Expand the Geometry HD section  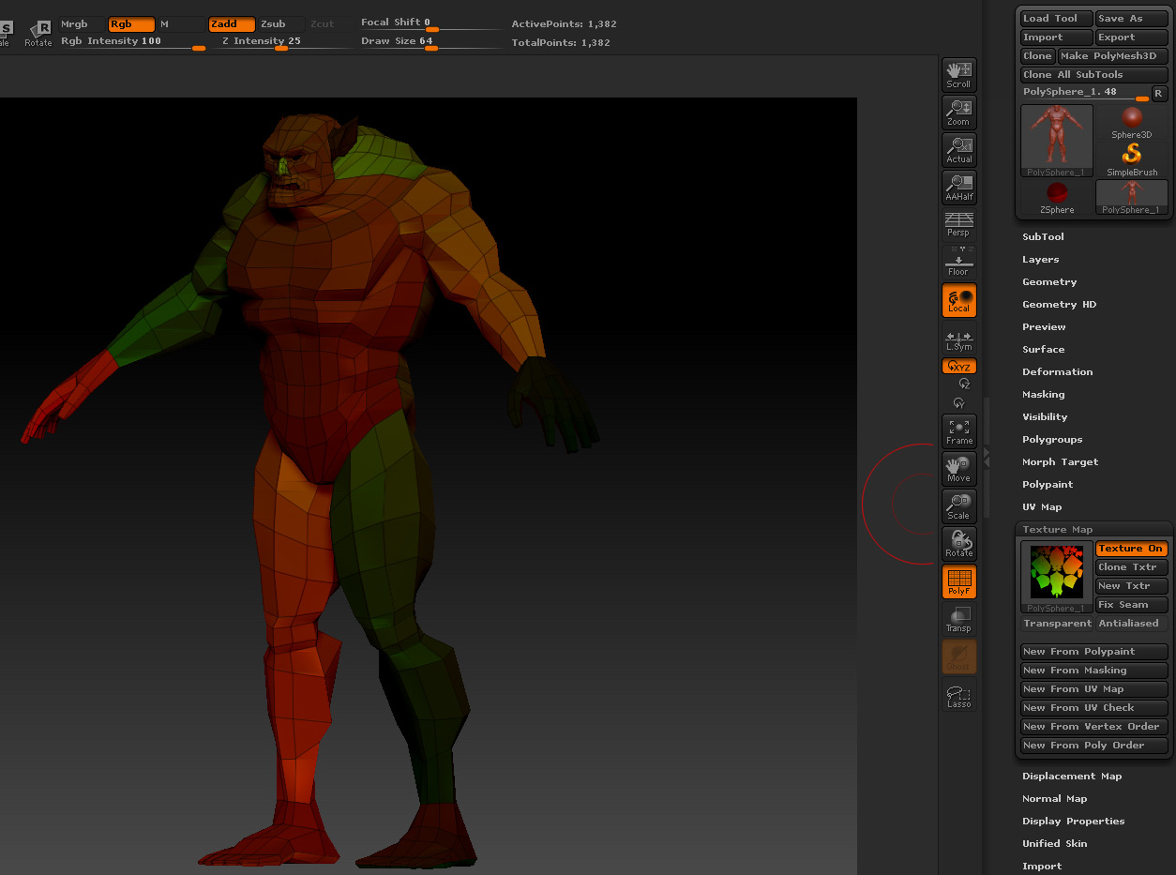1059,305
